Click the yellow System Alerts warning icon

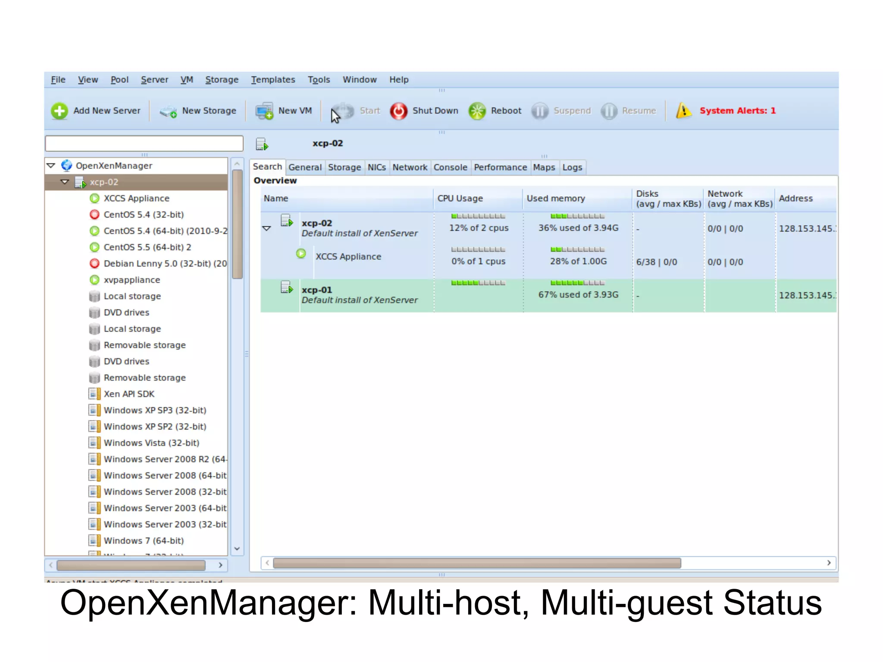click(x=684, y=110)
